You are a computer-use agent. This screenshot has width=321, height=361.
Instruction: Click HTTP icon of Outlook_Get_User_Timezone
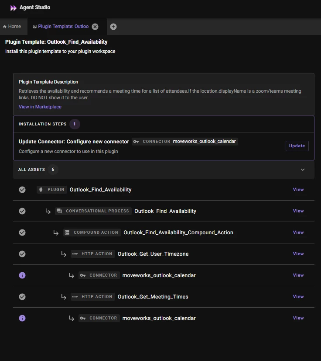[x=75, y=254]
